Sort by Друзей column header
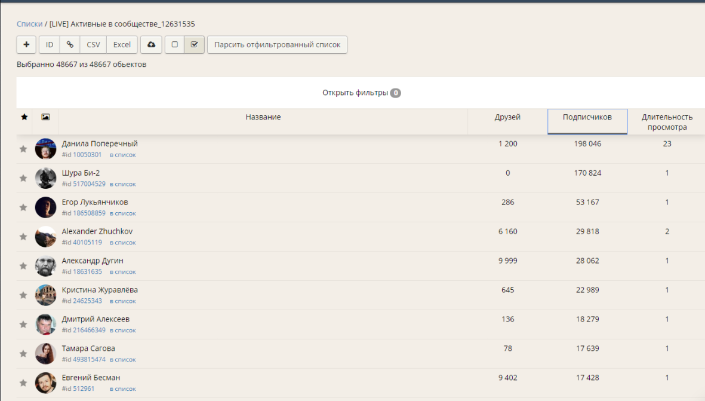Screen dimensions: 705x401 (507, 117)
